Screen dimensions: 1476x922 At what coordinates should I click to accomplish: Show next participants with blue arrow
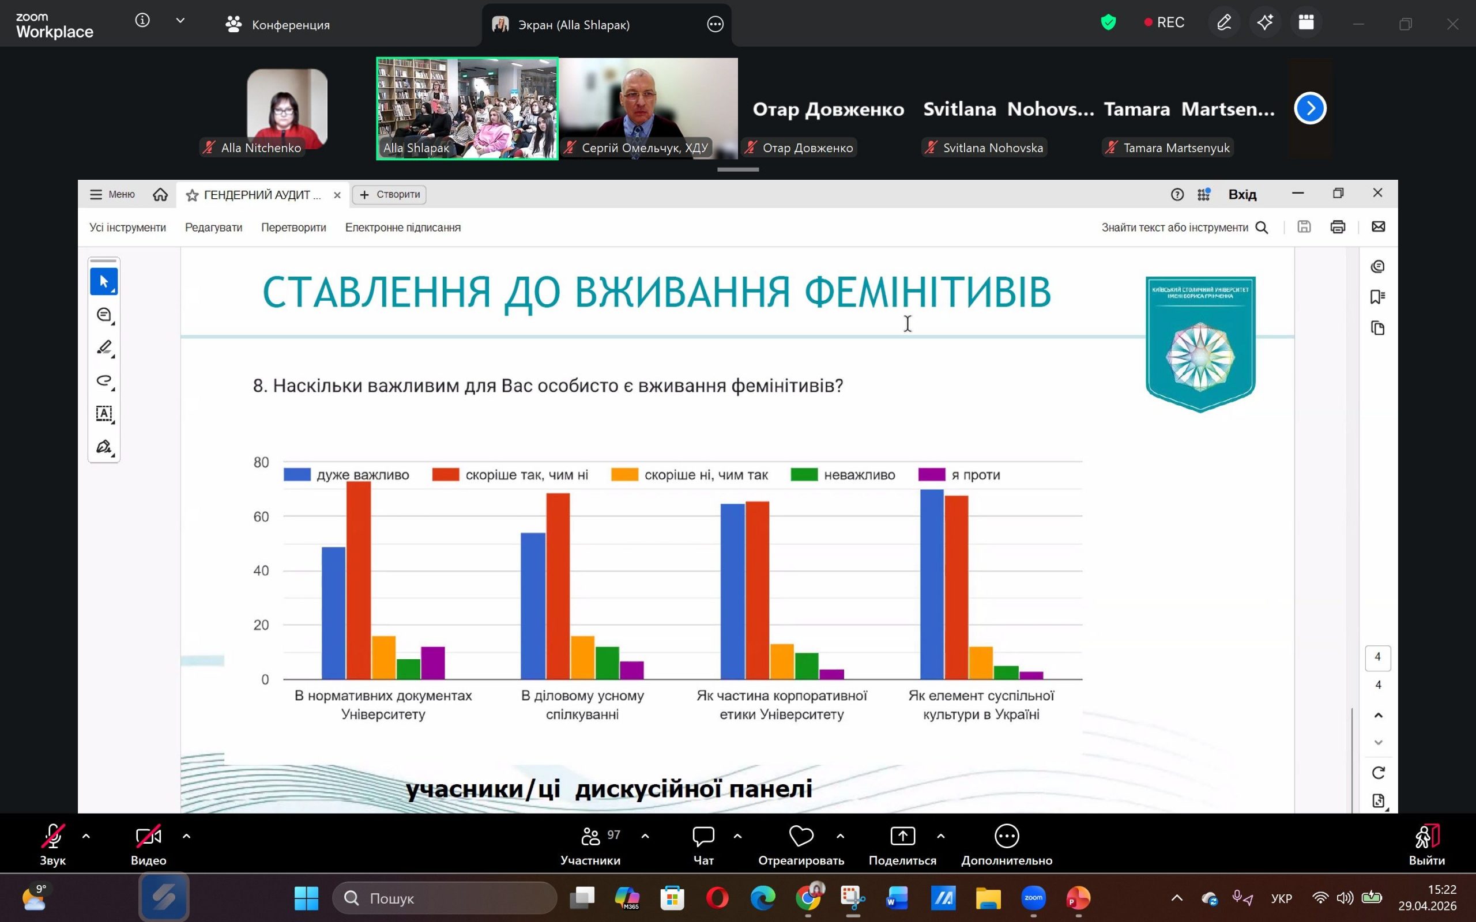[x=1310, y=108]
